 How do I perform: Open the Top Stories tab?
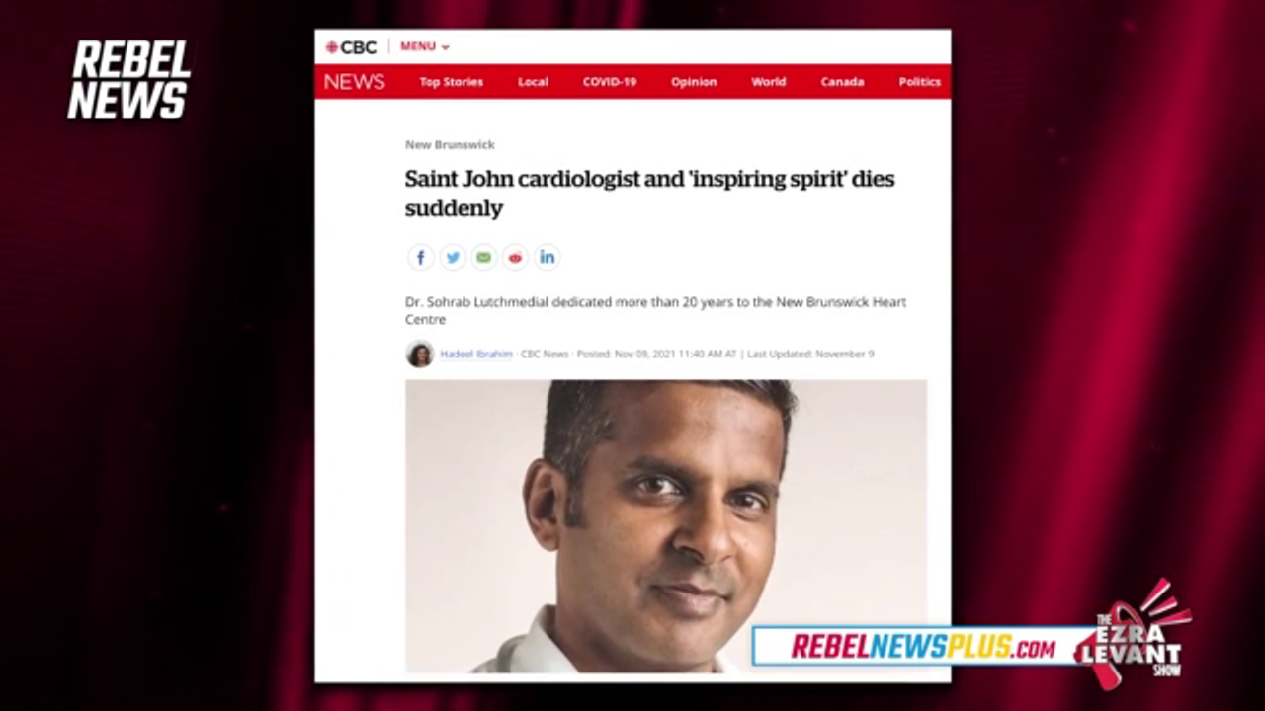click(x=452, y=82)
